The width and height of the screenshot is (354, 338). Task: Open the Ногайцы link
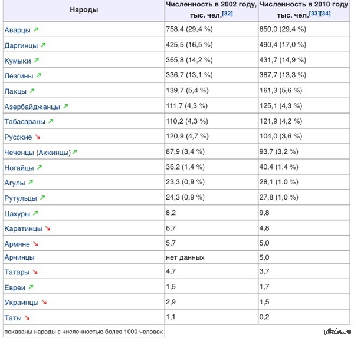[x=19, y=167]
